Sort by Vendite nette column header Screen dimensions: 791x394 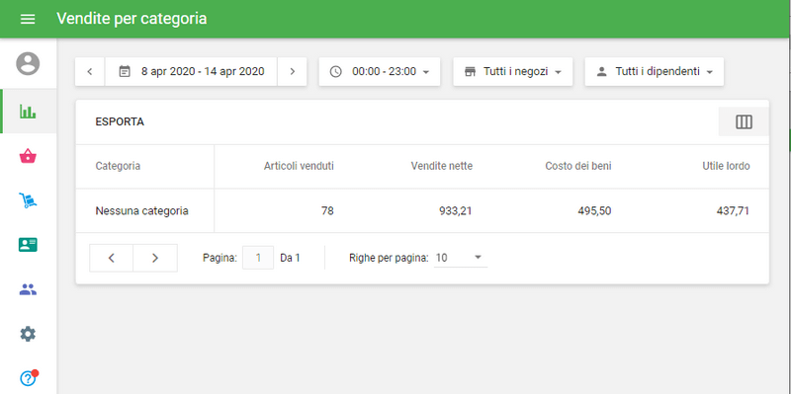coord(442,166)
